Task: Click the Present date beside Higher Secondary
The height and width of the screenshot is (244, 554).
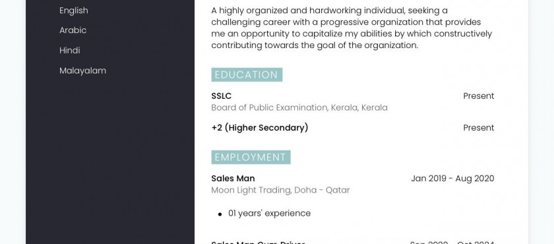Action: (x=479, y=128)
